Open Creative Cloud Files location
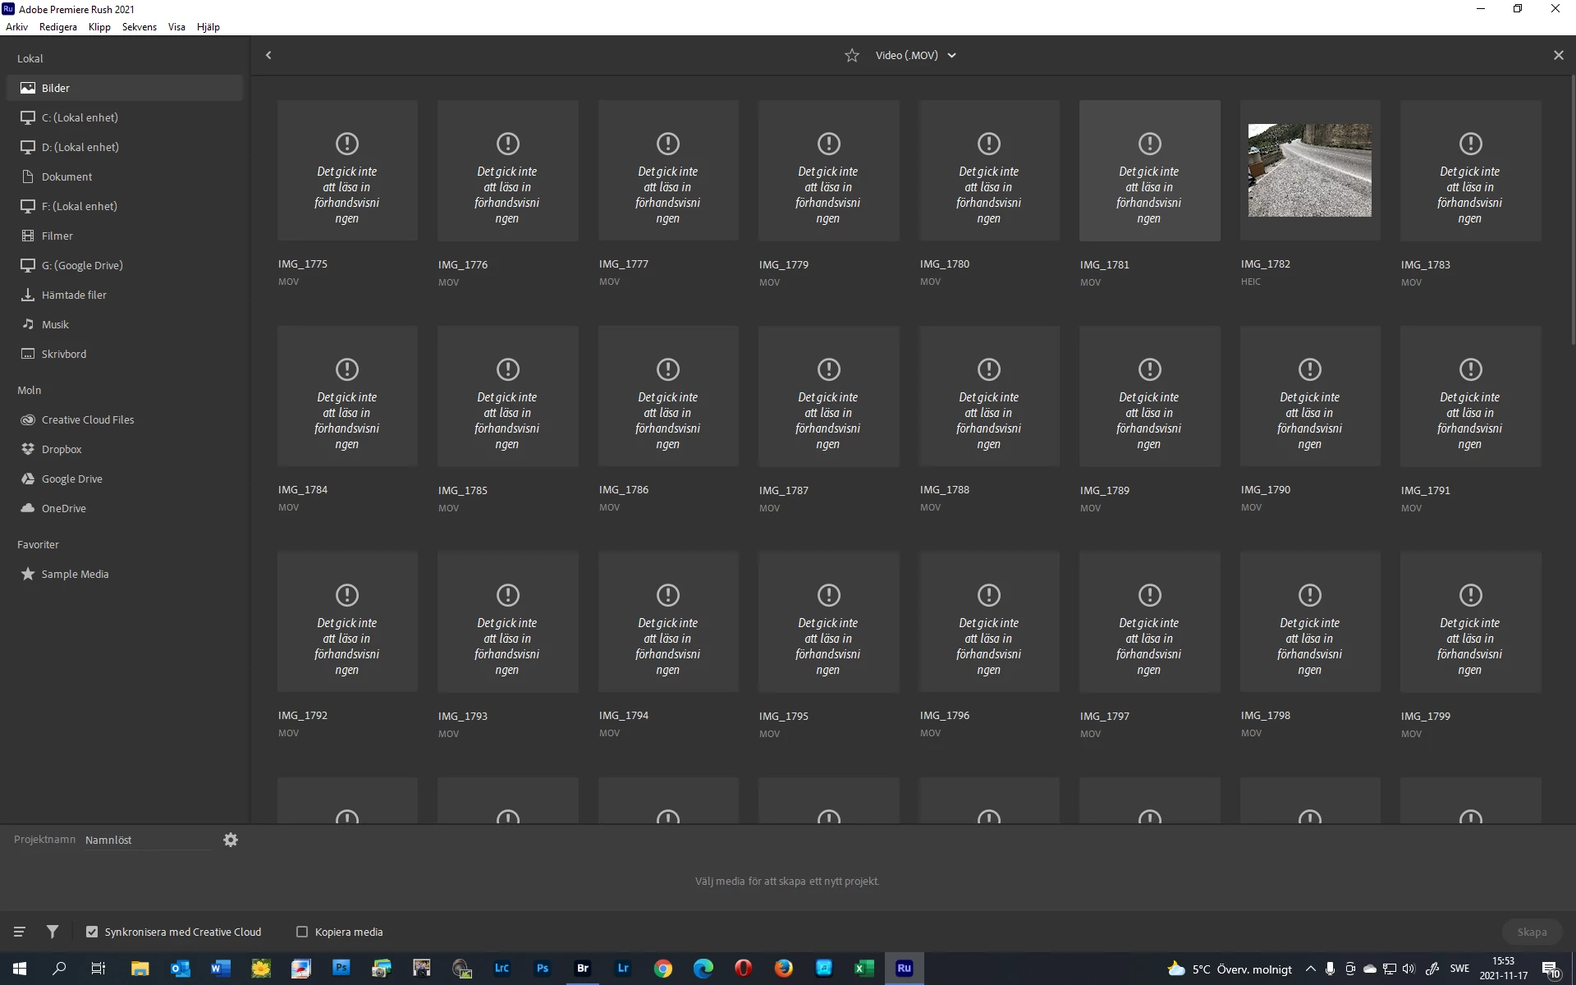 [87, 419]
